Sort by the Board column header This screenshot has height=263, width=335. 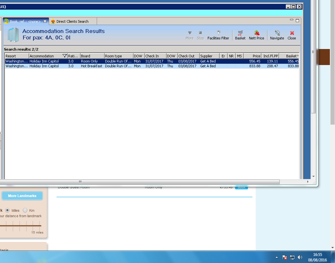pos(92,56)
